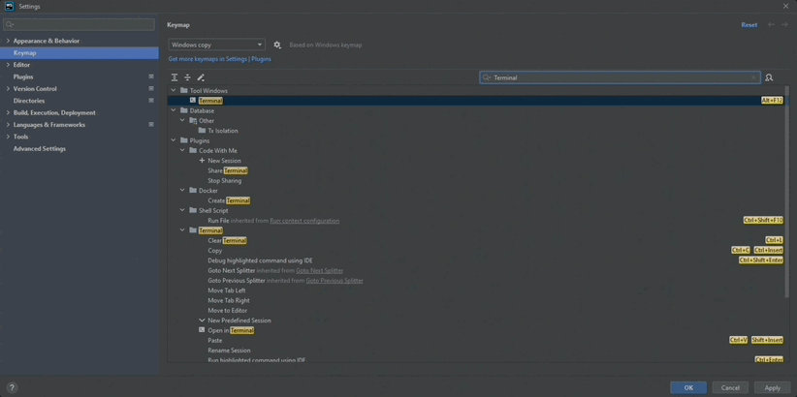Select the Move Tab Right action
The height and width of the screenshot is (397, 797).
tap(229, 300)
